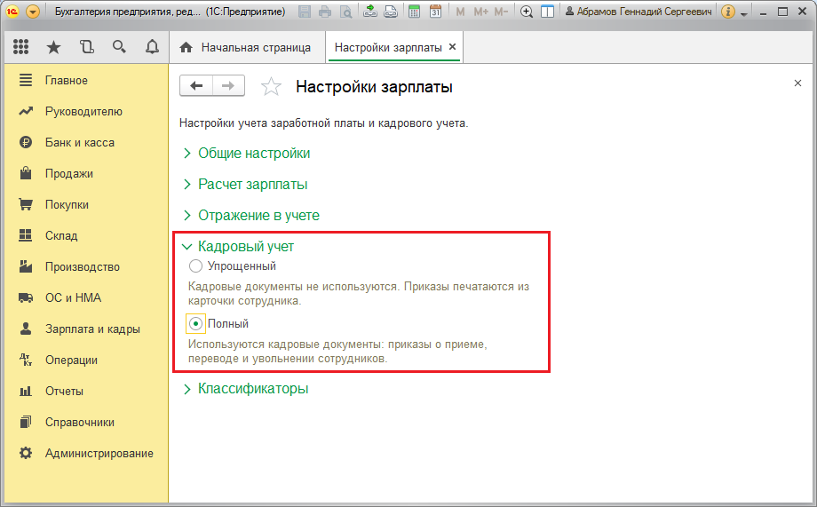Open history icon in navigation panel
Screen dimensions: 817x507
tap(86, 47)
